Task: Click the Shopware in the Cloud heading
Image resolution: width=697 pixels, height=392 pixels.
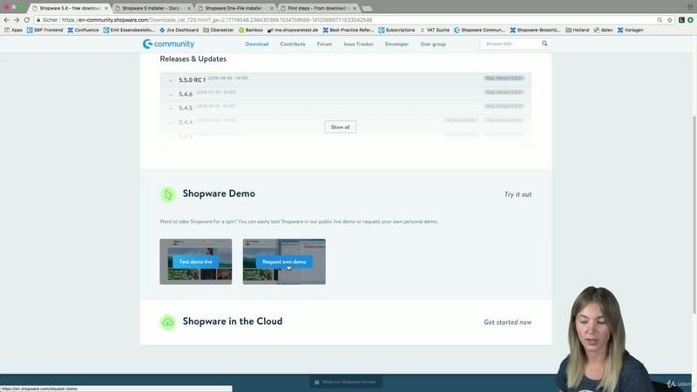Action: pos(233,321)
